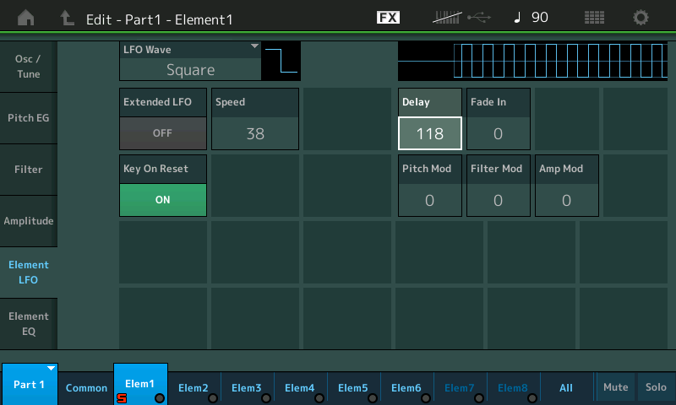Toggle Key On Reset switch

(x=162, y=200)
